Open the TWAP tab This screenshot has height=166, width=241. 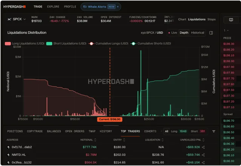point(92,131)
